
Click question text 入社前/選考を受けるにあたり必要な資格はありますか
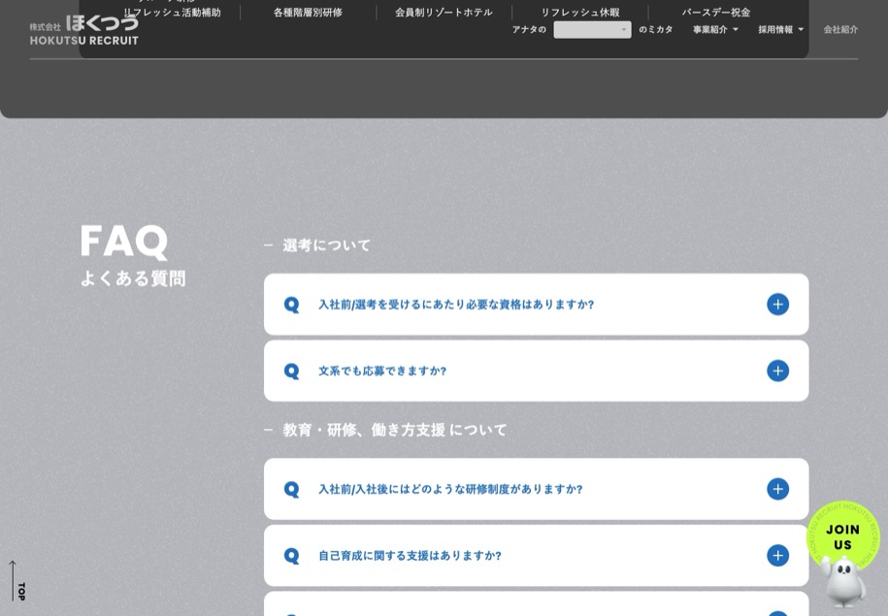(456, 305)
